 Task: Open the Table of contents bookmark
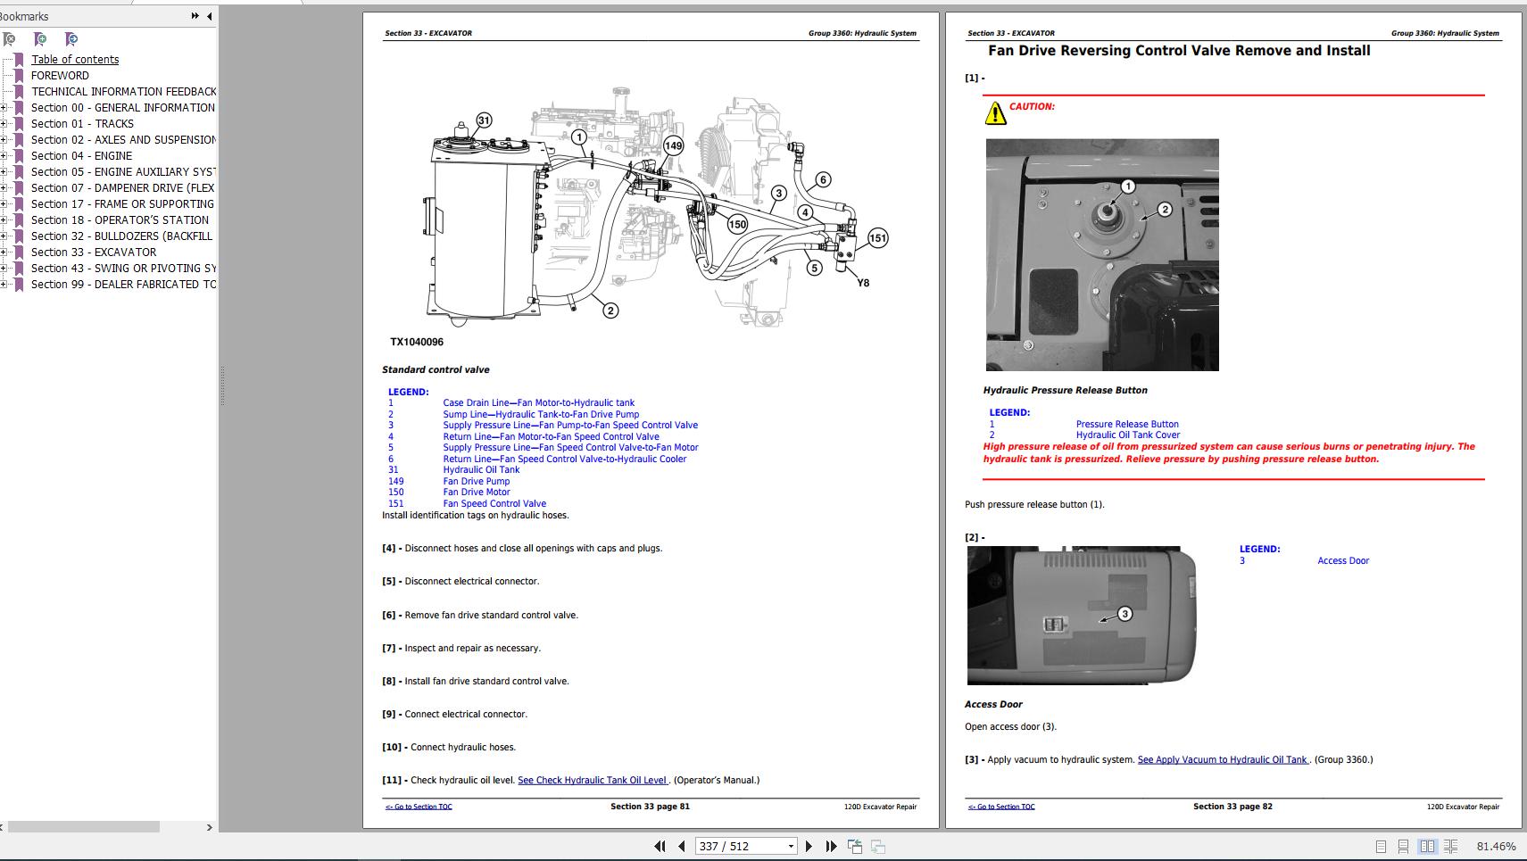pyautogui.click(x=75, y=60)
